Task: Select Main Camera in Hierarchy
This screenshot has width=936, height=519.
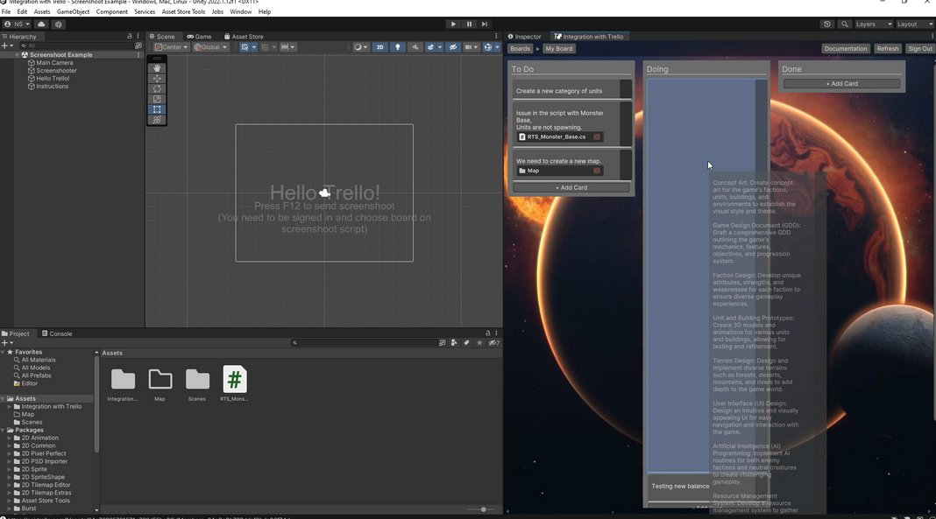Action: coord(54,62)
